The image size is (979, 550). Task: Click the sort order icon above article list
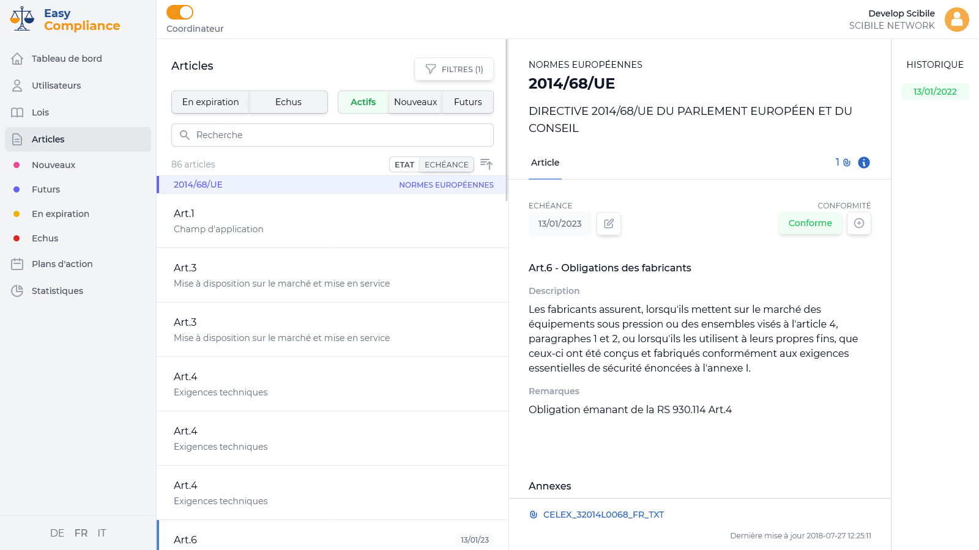(486, 164)
